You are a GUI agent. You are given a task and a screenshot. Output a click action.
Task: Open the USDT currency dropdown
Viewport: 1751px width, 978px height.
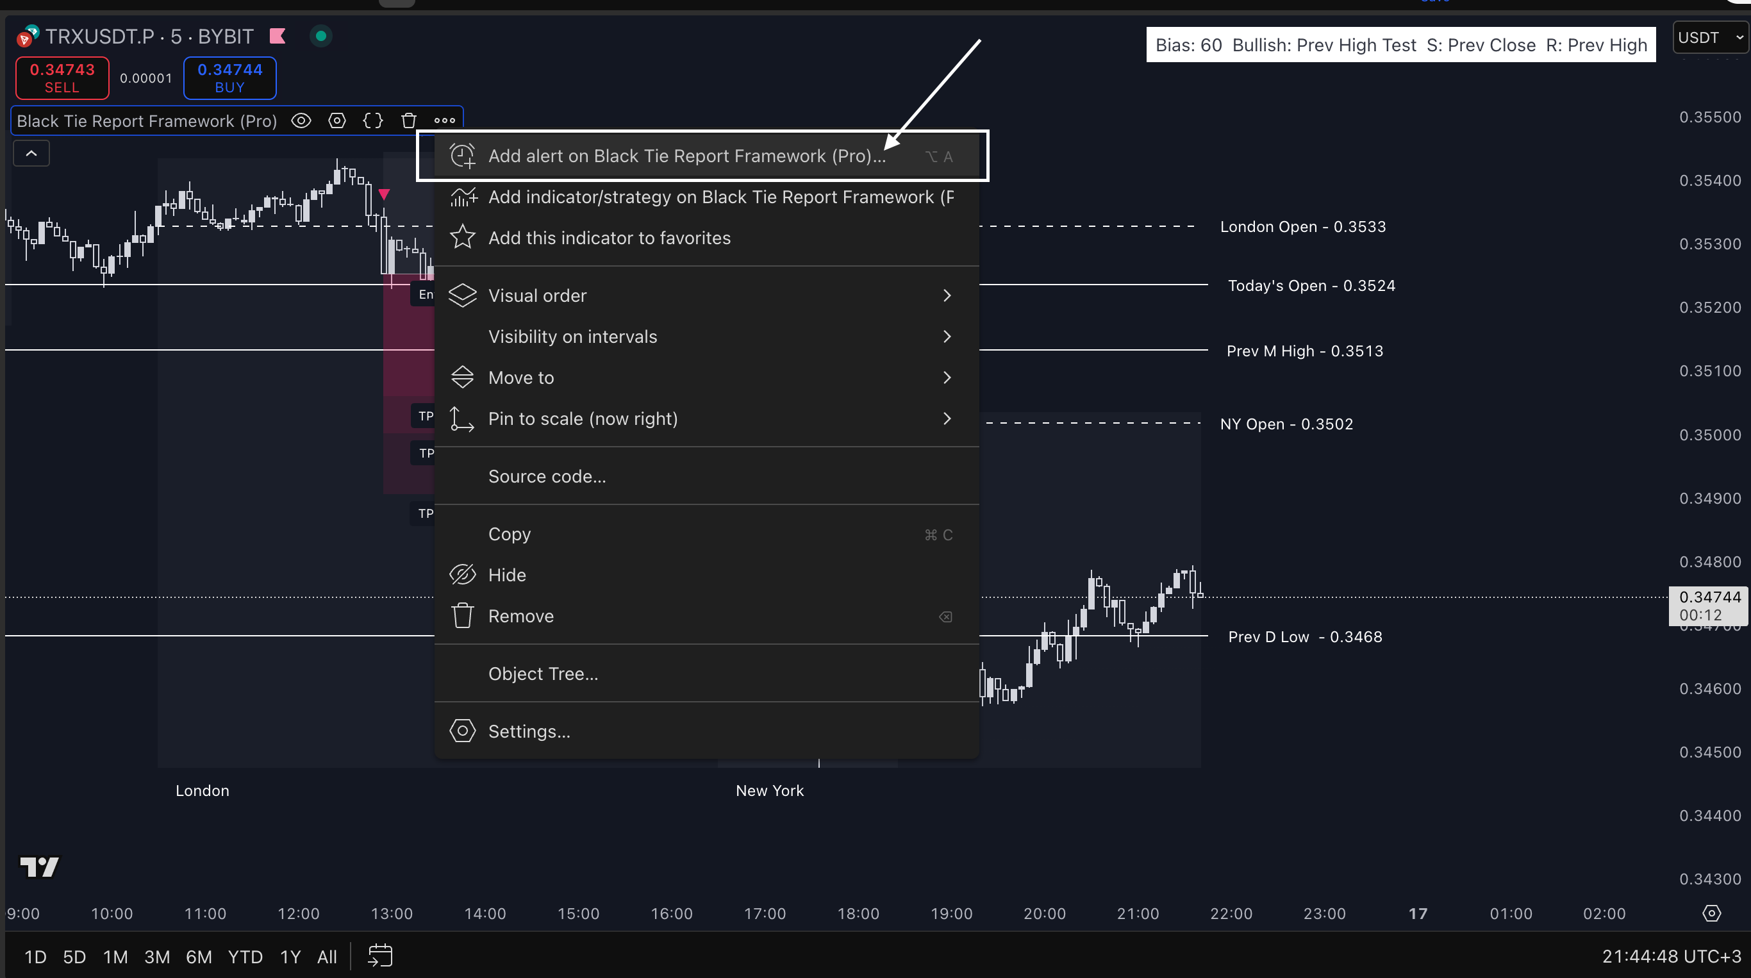(x=1710, y=38)
